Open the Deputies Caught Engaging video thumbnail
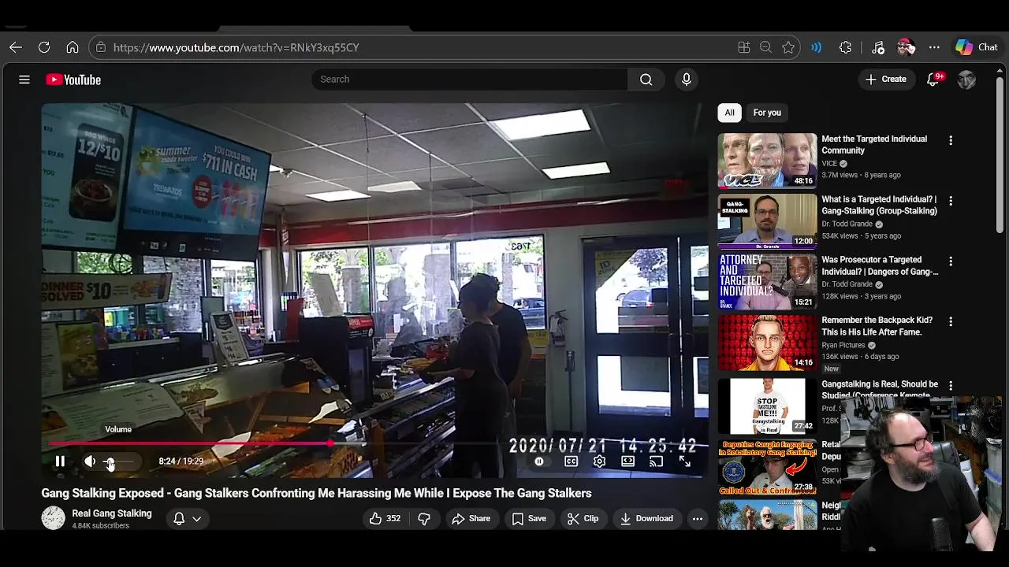Screen dimensions: 1009x567 coord(767,468)
